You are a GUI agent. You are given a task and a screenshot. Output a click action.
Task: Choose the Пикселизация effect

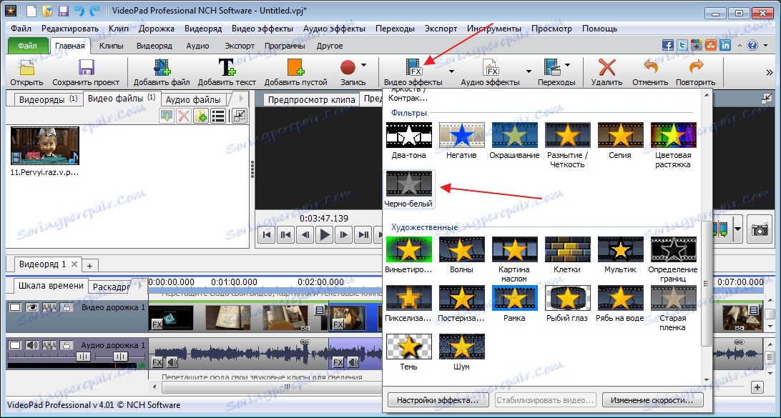(x=408, y=304)
